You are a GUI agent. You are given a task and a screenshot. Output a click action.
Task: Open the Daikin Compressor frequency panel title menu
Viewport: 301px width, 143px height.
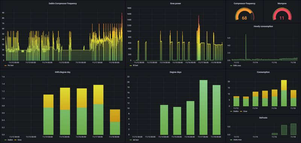tap(62, 3)
